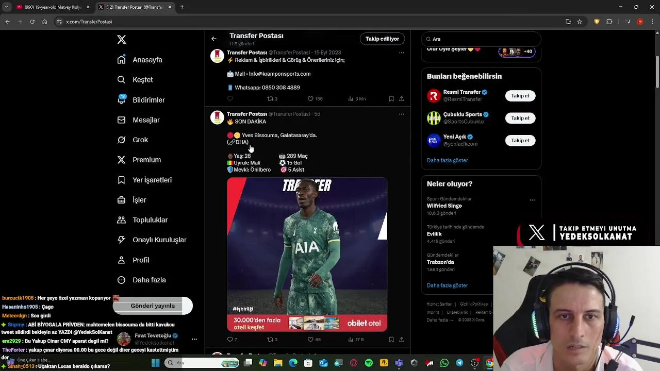Retweet the pinned contact tweet
This screenshot has width=660, height=371.
pos(272,98)
